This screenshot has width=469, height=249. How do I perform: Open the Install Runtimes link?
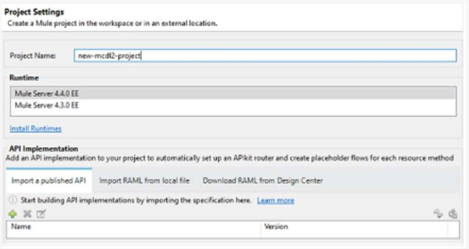pyautogui.click(x=35, y=129)
